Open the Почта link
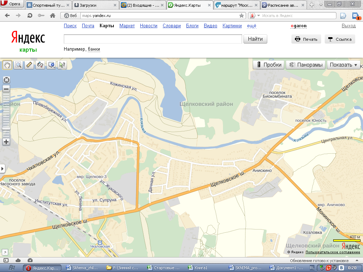Viewport: 363px width, 272px height. [x=88, y=25]
